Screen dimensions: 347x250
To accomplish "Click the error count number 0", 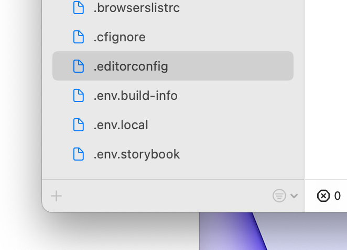I will [x=338, y=196].
